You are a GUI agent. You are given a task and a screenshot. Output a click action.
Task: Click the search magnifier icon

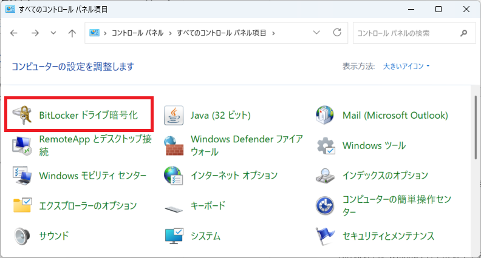(464, 33)
